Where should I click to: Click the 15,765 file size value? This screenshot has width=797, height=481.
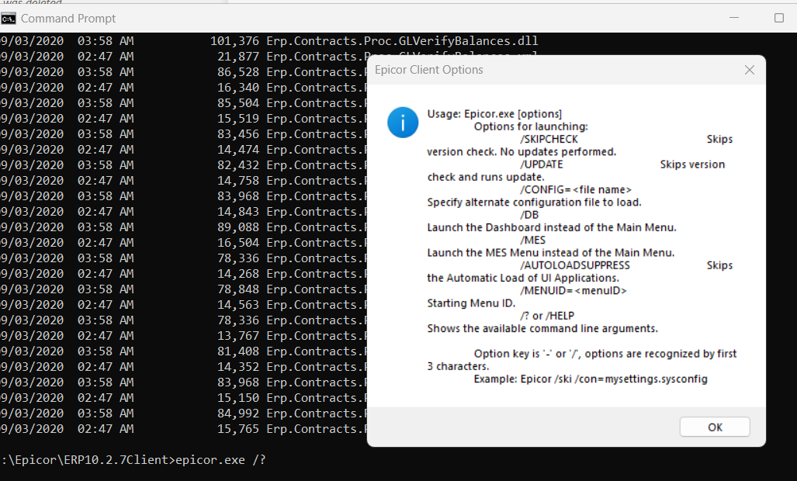238,429
